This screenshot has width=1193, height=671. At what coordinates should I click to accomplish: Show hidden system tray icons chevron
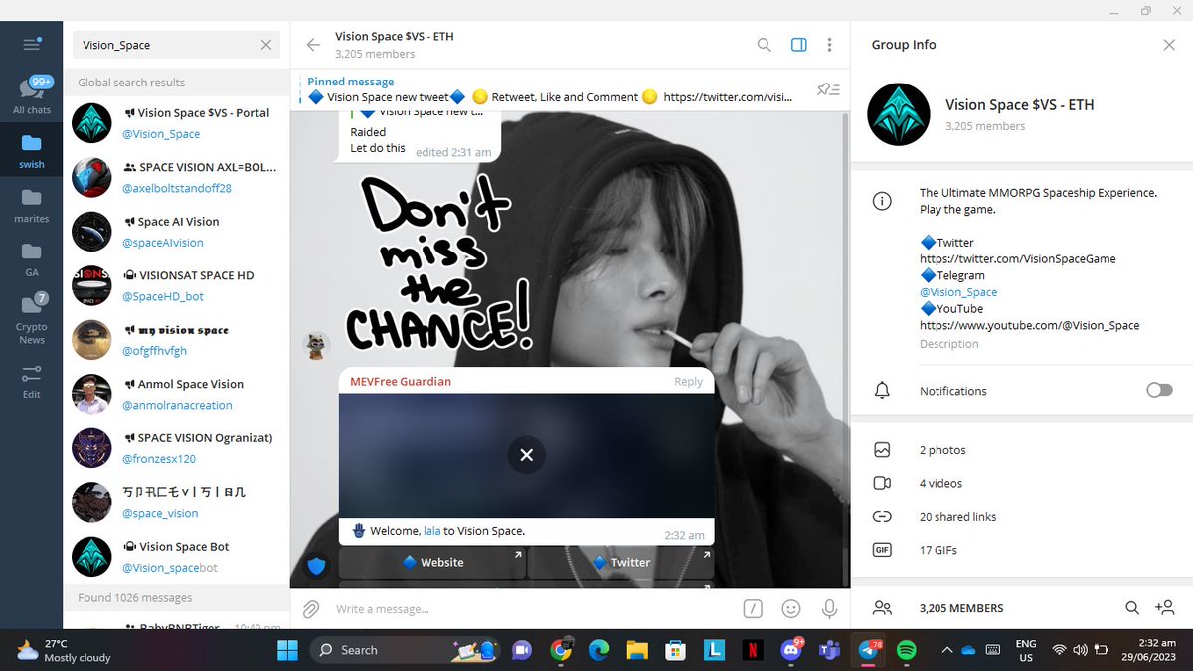click(946, 650)
